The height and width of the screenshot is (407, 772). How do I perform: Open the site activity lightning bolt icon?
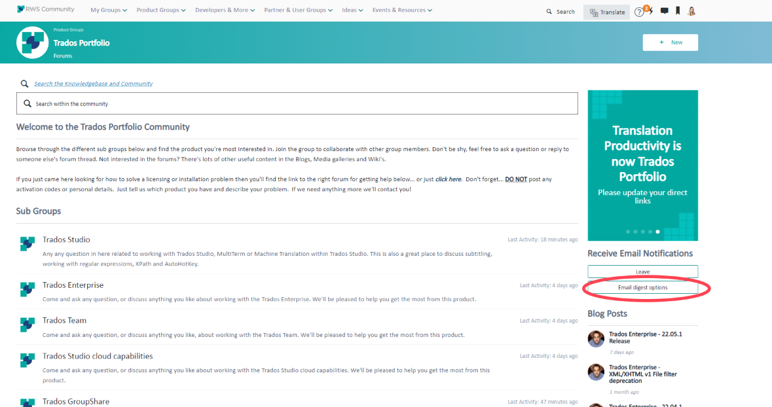click(650, 11)
